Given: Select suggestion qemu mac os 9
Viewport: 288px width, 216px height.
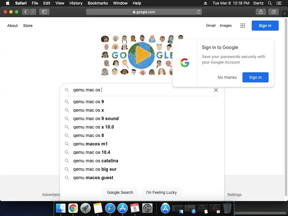Looking at the screenshot, I should tap(141, 102).
